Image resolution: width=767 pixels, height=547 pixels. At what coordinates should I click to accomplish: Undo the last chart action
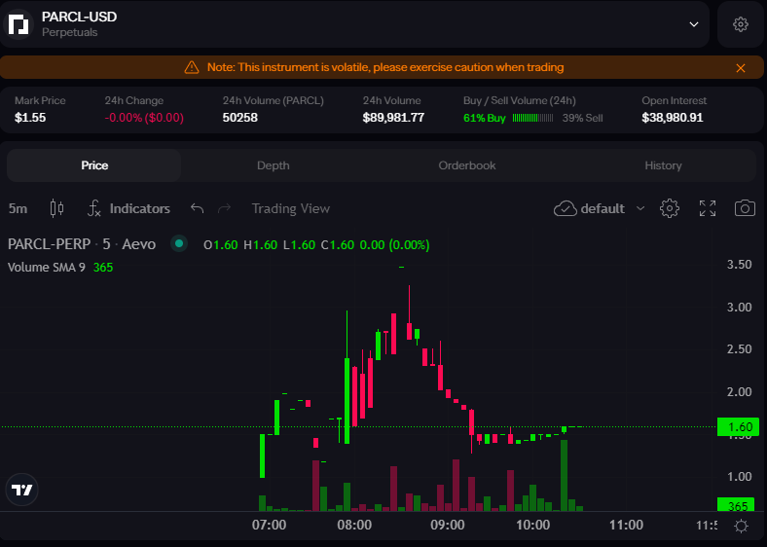pyautogui.click(x=198, y=208)
